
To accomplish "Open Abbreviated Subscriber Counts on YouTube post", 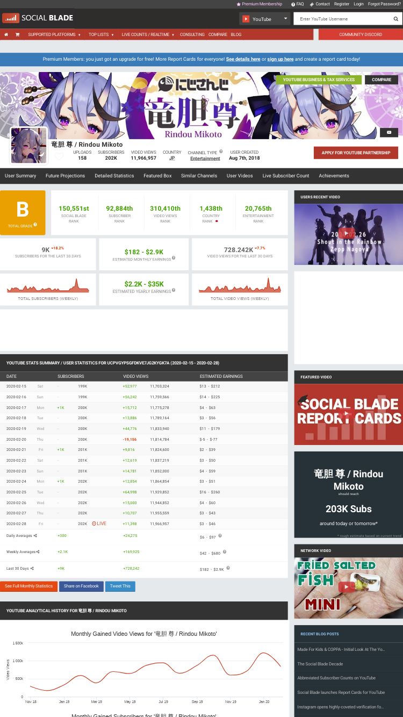I will tap(336, 678).
